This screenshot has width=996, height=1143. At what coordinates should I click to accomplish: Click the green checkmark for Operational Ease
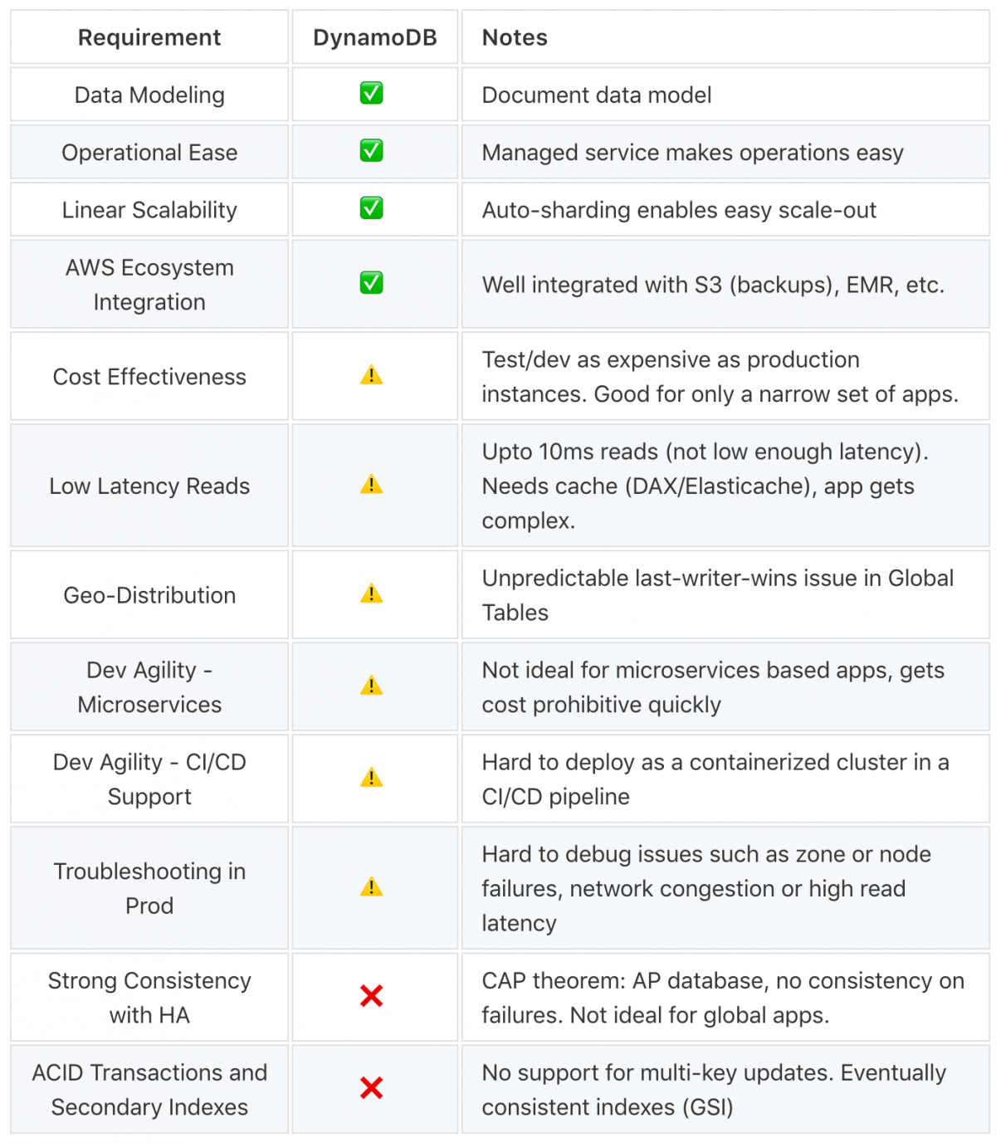coord(371,151)
